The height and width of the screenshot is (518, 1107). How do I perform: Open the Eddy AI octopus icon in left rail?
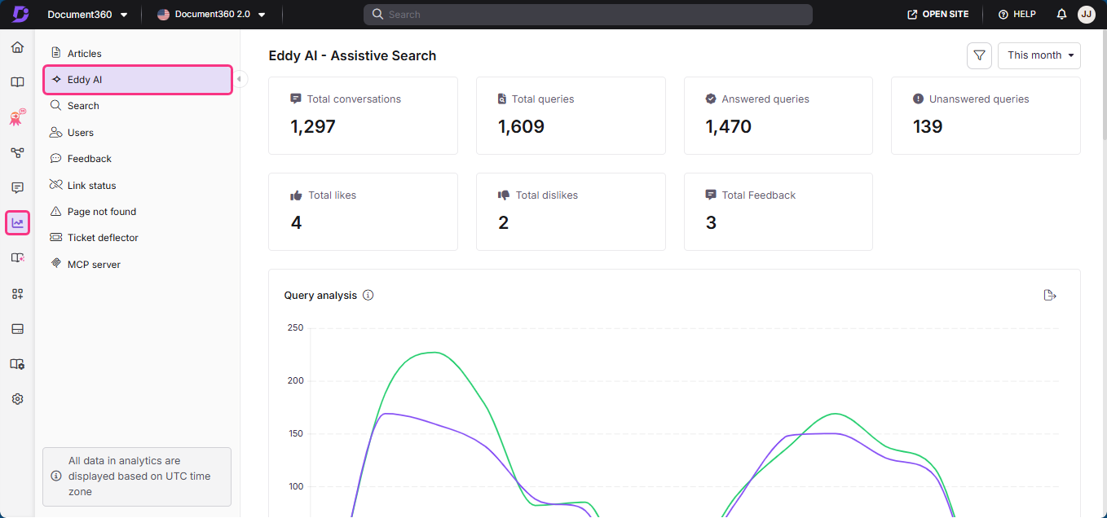coord(17,117)
